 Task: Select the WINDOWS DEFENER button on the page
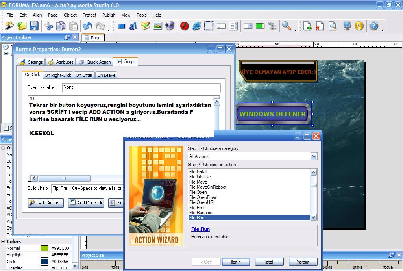coord(272,114)
